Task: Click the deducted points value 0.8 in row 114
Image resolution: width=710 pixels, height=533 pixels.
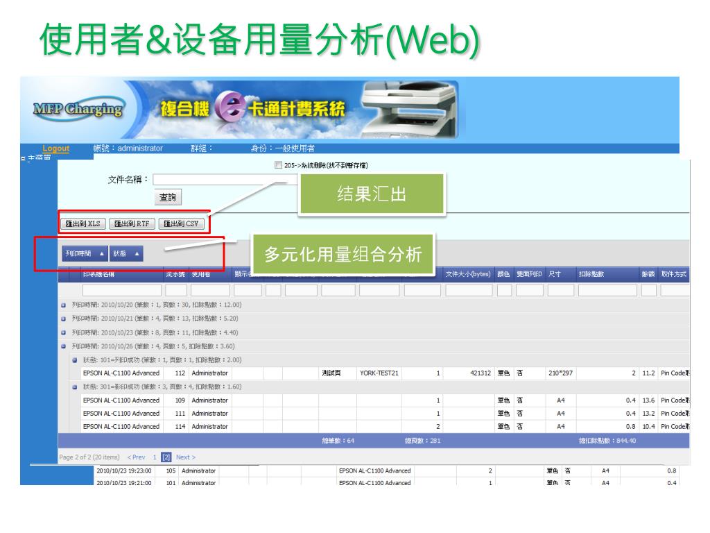Action: pos(631,427)
